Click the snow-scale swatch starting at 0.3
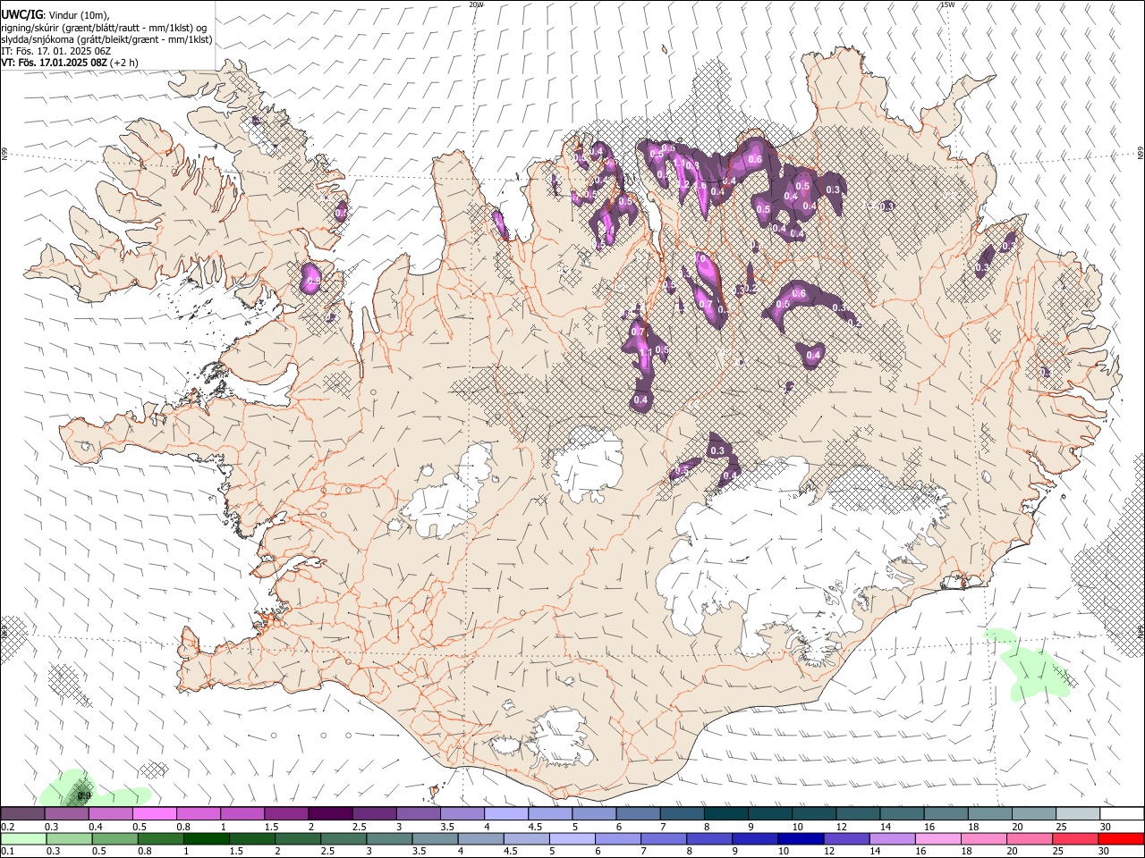 click(67, 814)
